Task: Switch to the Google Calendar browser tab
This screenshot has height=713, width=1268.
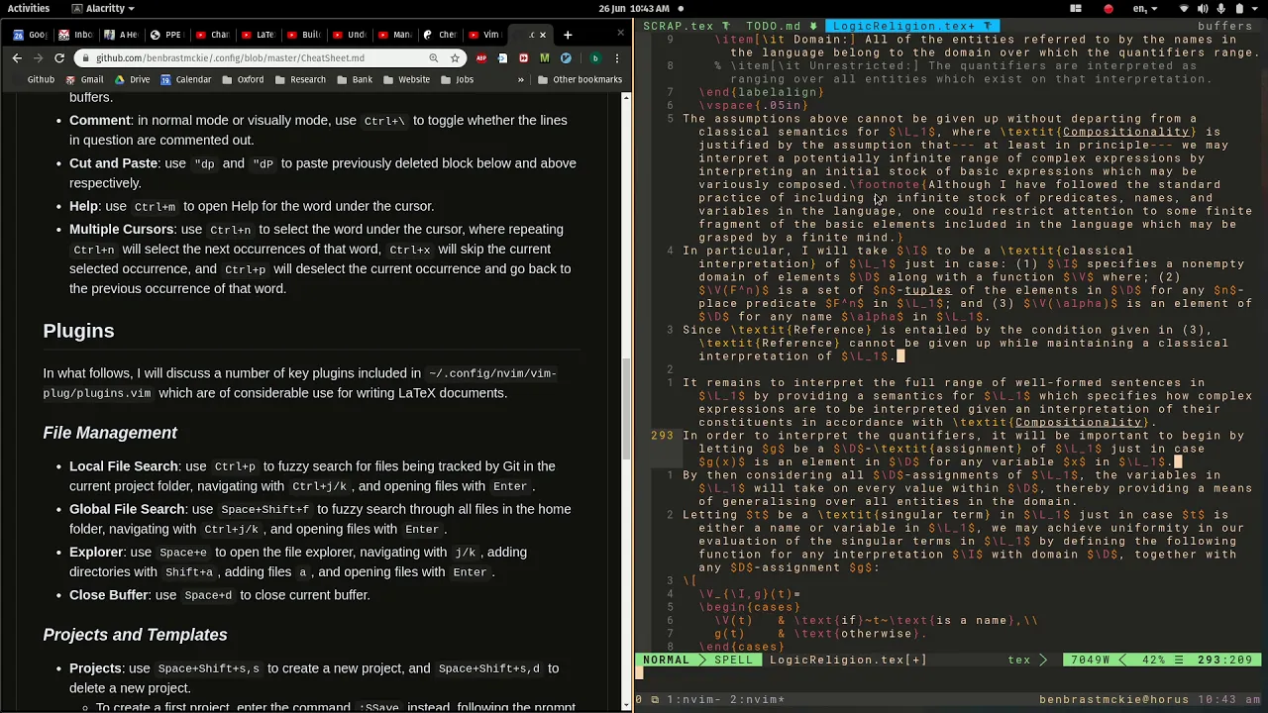Action: point(29,35)
